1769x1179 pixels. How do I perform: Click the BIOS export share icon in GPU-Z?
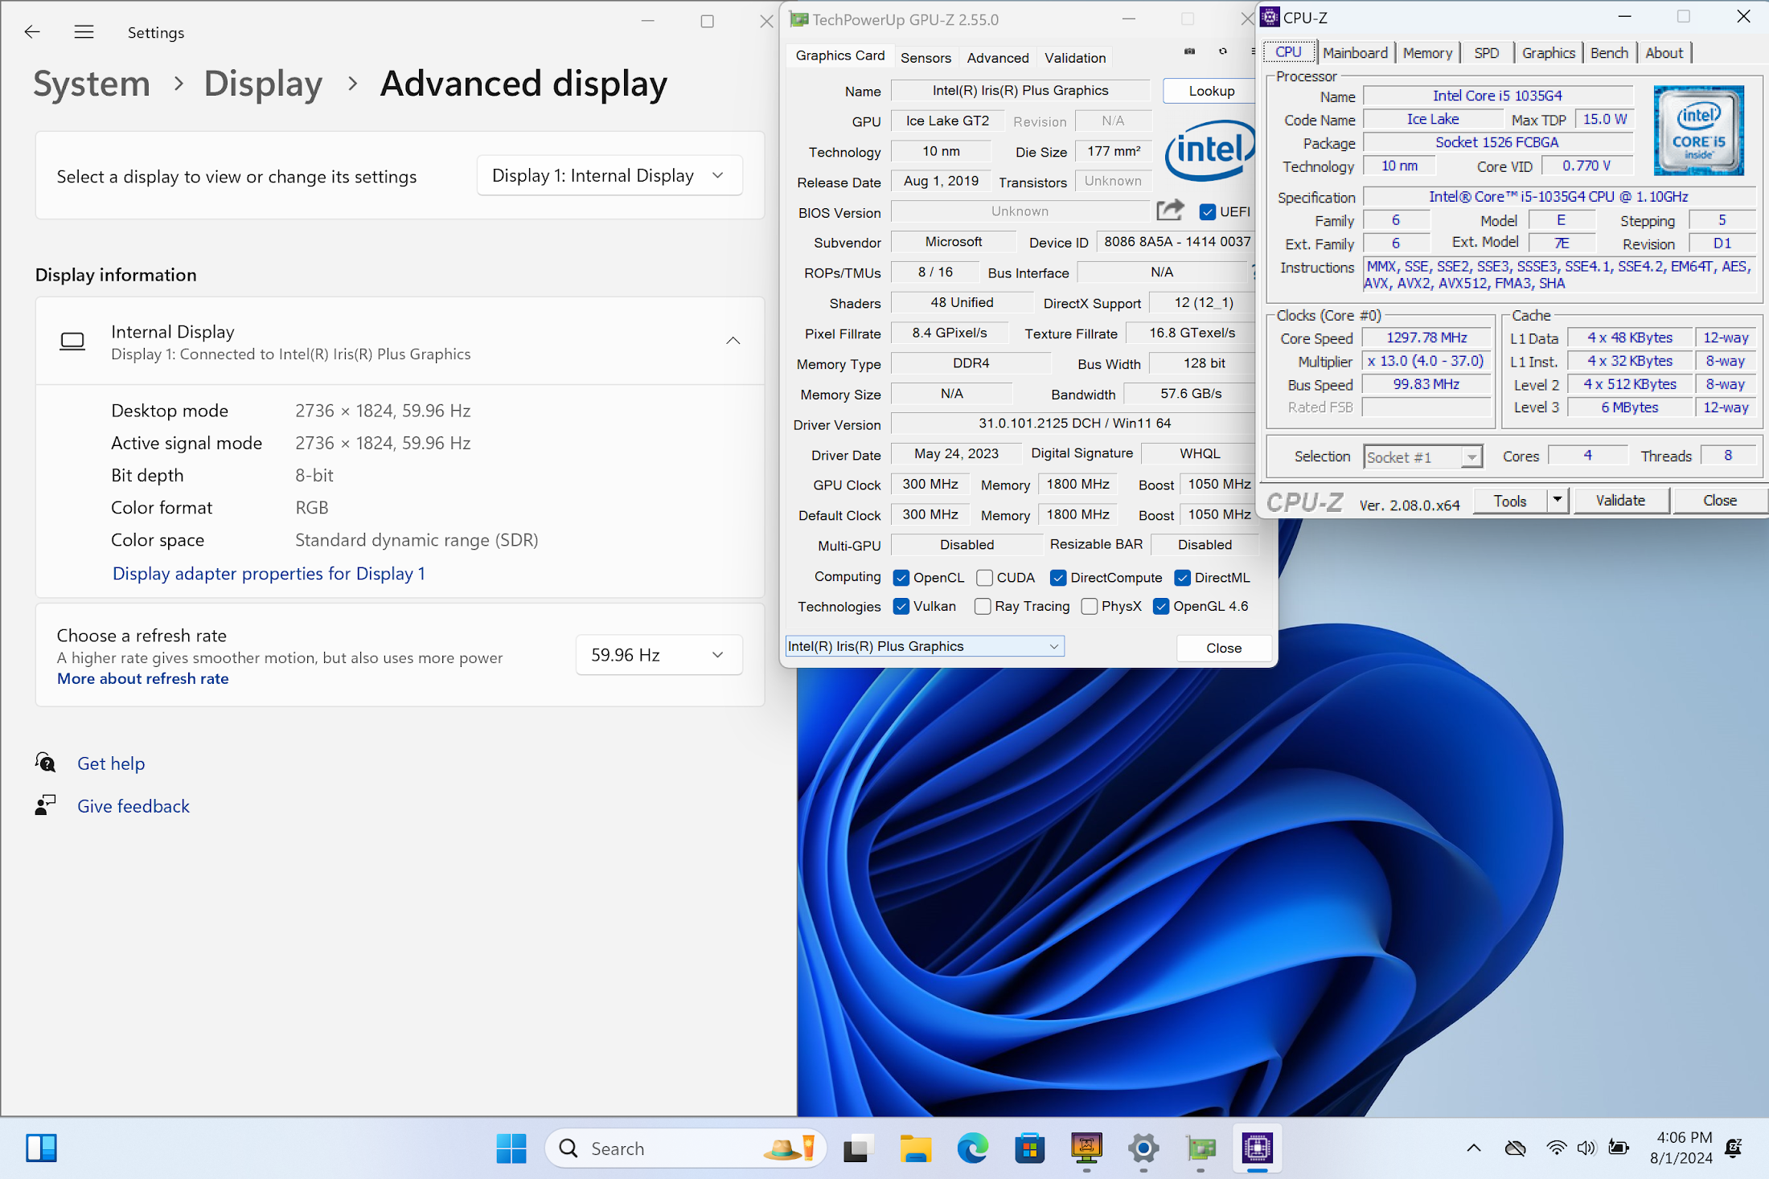[1170, 210]
